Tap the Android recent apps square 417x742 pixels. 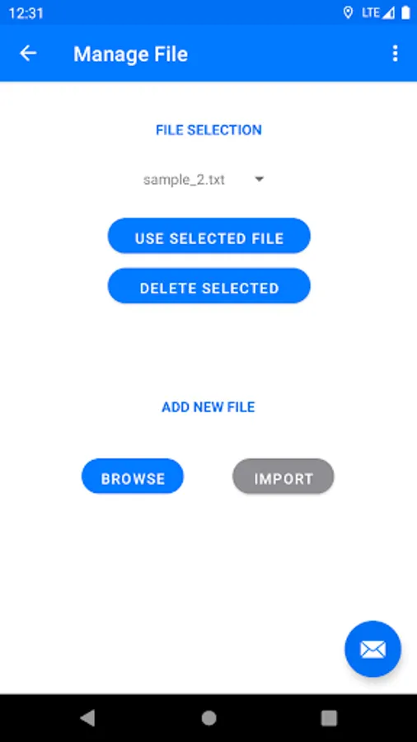(329, 718)
